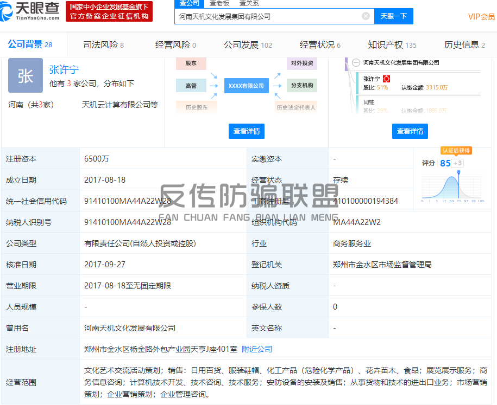497x405 pixels.
Task: Open the VIP会员 link
Action: coord(481,17)
